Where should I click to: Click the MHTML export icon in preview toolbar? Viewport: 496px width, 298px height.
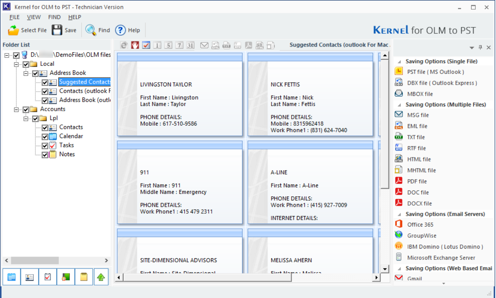pos(271,45)
